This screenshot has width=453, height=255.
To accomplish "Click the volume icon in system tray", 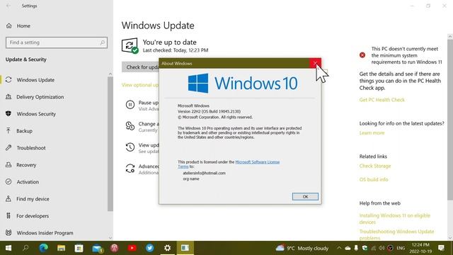I will click(x=382, y=248).
